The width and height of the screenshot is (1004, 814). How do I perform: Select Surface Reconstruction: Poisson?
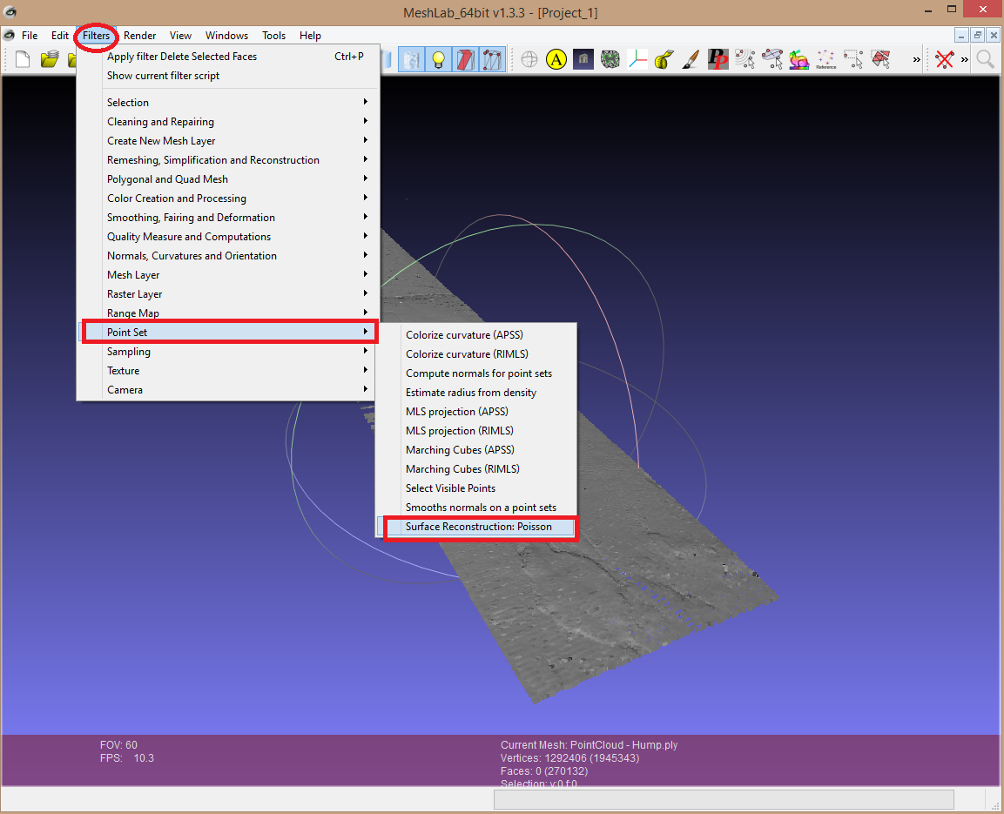pyautogui.click(x=475, y=527)
